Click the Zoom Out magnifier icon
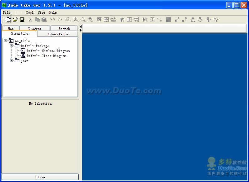Image resolution: width=249 pixels, height=182 pixels. click(83, 20)
